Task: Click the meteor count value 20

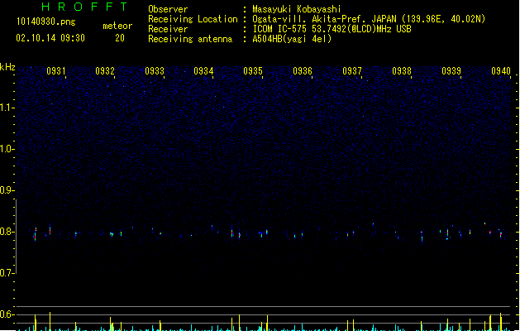Action: point(120,38)
